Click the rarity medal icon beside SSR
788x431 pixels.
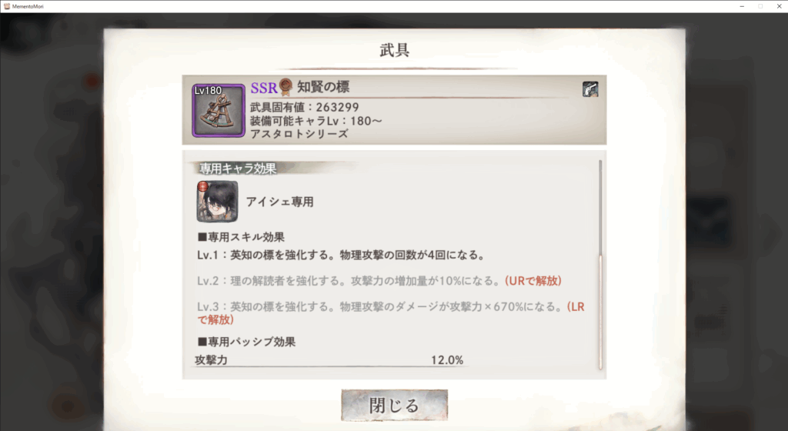click(285, 87)
